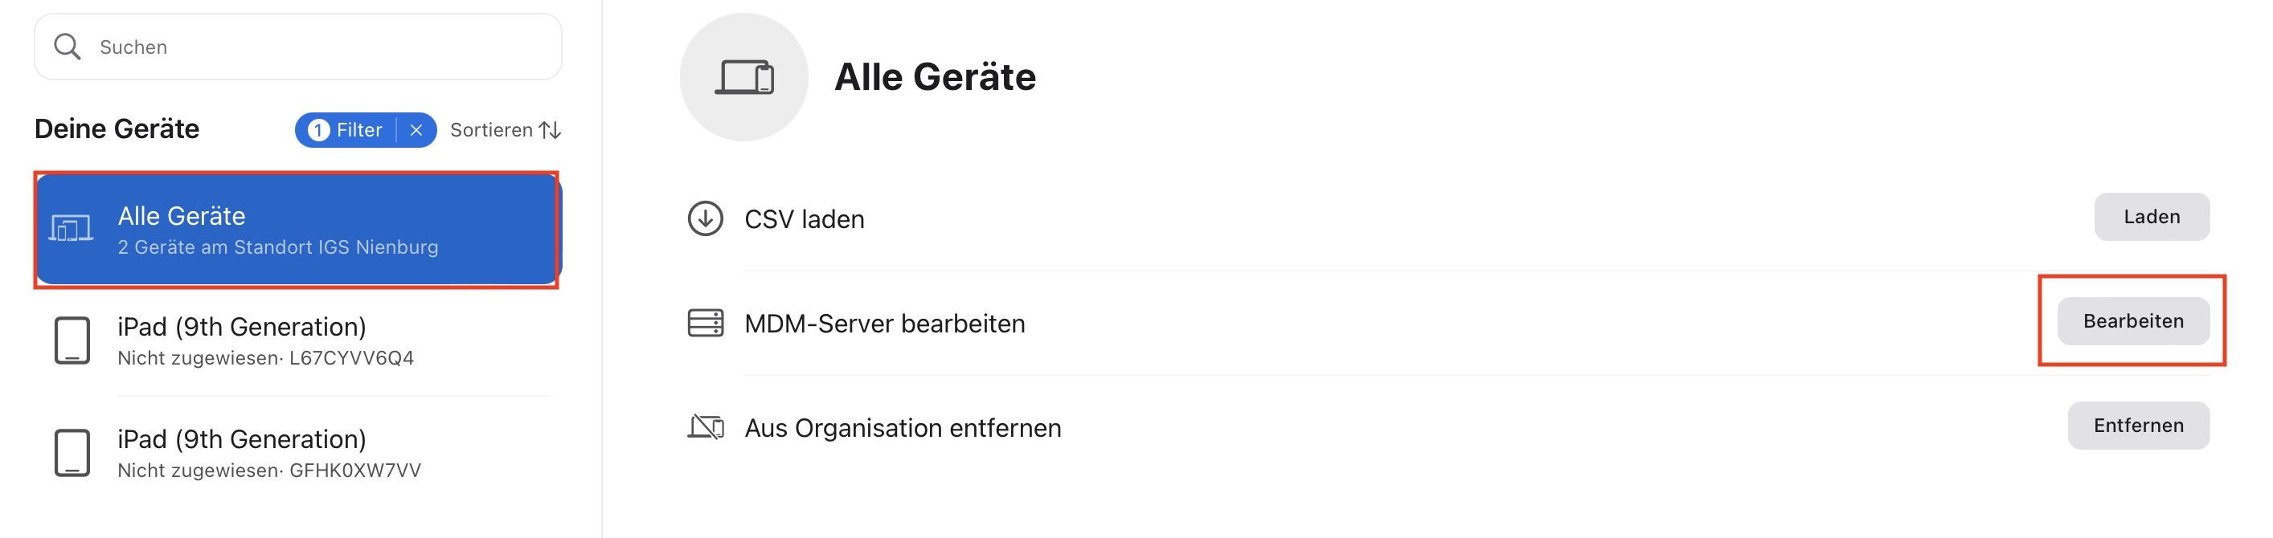Click the CSV download arrow icon
Image resolution: width=2273 pixels, height=538 pixels.
(705, 218)
